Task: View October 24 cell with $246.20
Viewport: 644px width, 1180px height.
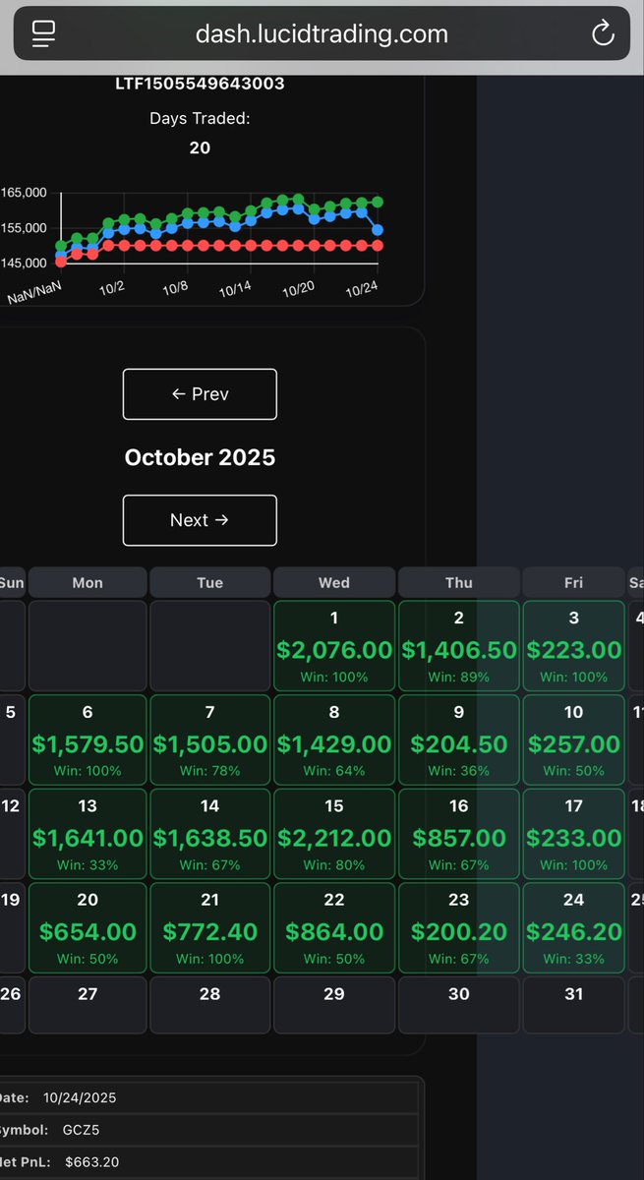Action: (x=574, y=927)
